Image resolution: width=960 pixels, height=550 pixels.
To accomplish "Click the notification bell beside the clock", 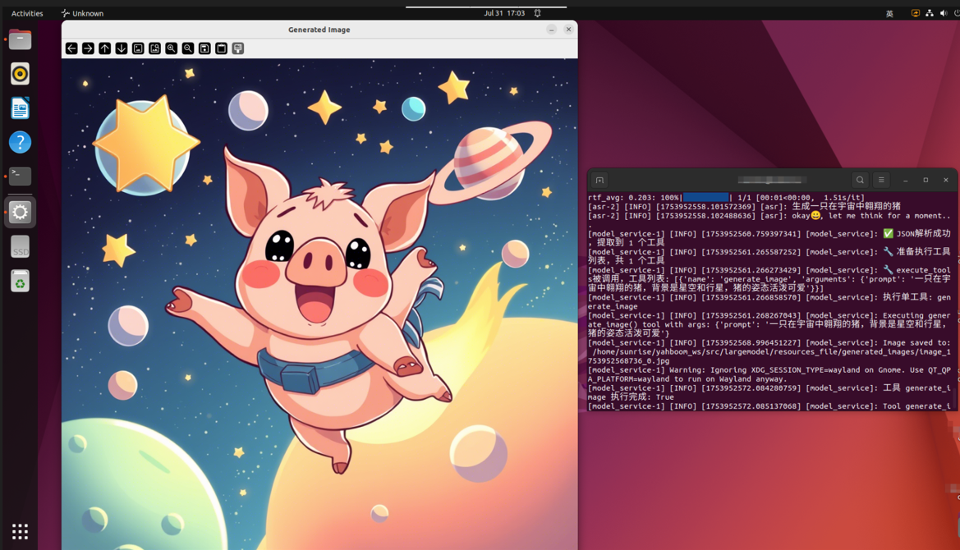I will tap(538, 13).
